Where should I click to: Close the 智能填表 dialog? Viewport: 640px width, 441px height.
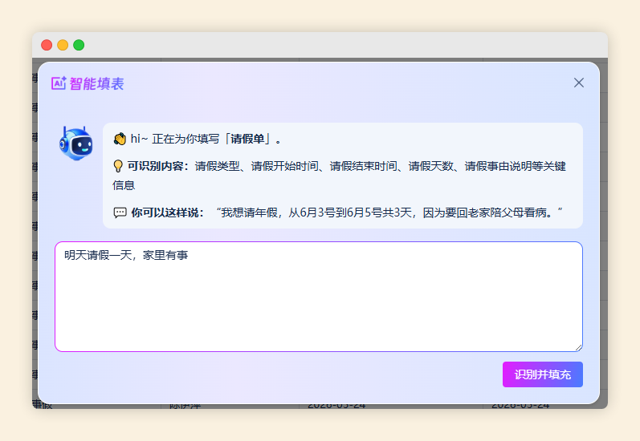578,83
